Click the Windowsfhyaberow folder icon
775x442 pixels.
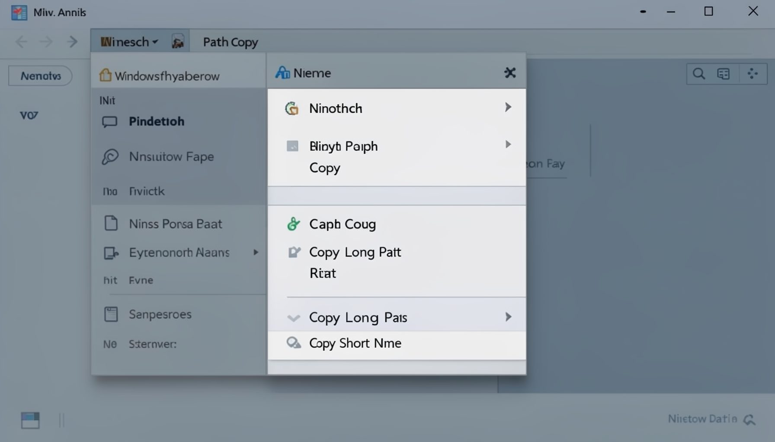pos(105,75)
